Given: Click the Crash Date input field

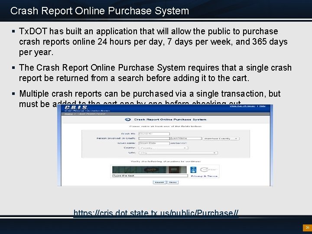Looking at the screenshot, I should [154, 143].
